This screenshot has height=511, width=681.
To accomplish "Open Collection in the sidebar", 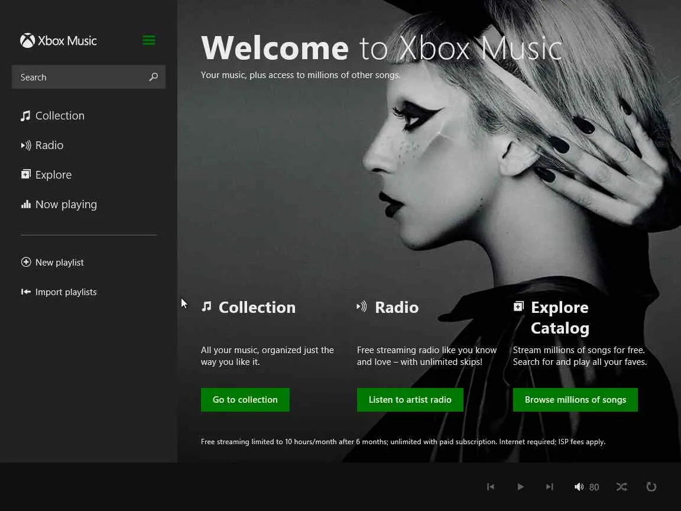I will pyautogui.click(x=60, y=115).
